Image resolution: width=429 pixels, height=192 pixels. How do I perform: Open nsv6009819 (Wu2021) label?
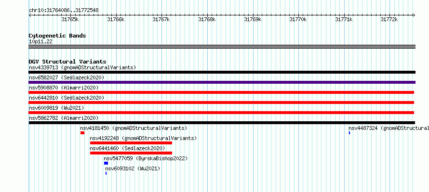coord(56,108)
